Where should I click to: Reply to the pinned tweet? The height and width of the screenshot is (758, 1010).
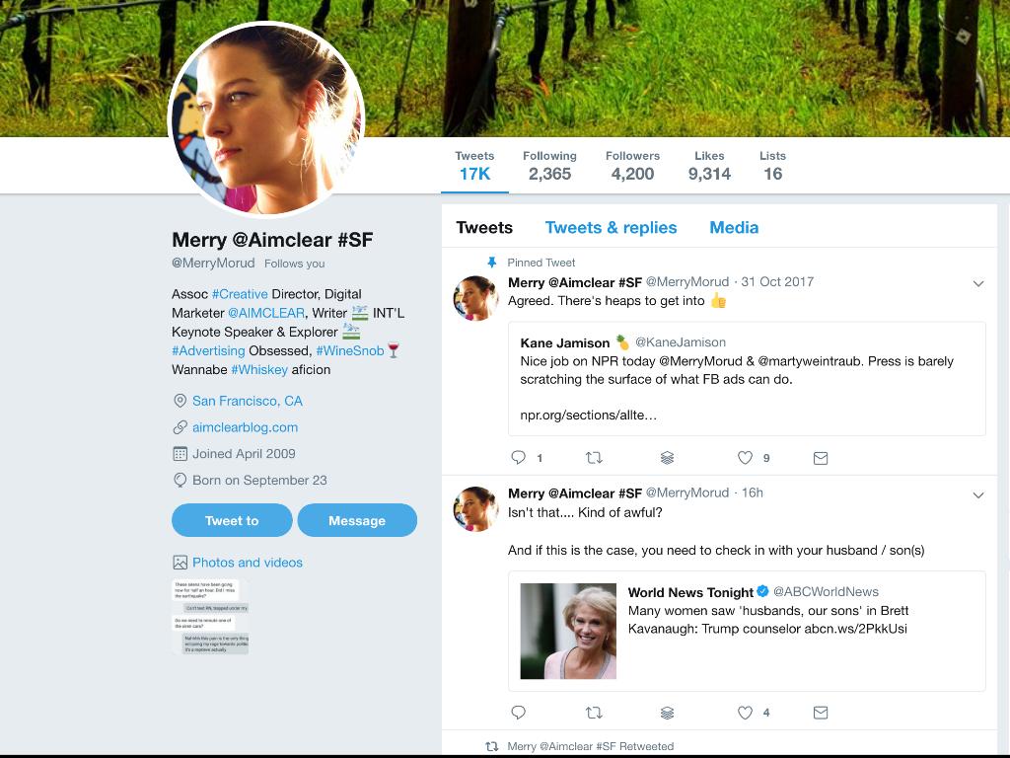pyautogui.click(x=519, y=458)
